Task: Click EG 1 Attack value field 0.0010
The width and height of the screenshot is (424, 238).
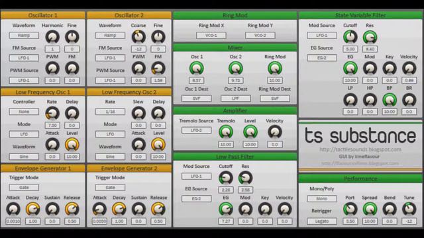Action: (x=13, y=221)
